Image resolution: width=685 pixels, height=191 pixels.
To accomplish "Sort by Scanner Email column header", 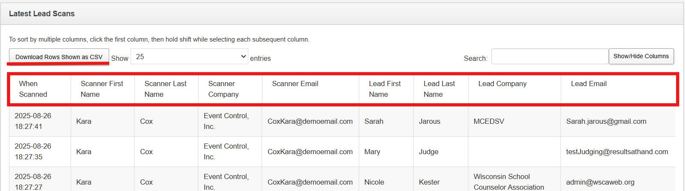I will pos(295,84).
